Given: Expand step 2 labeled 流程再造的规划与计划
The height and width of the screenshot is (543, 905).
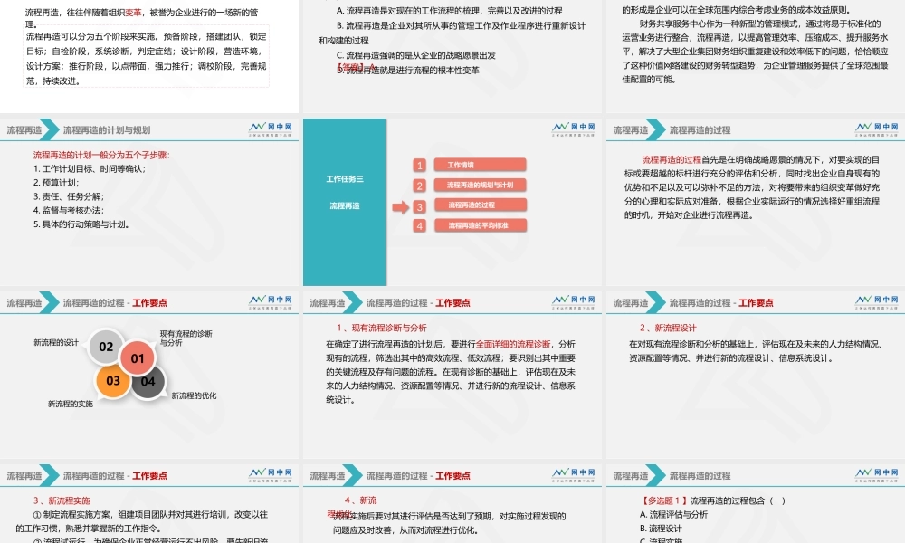Looking at the screenshot, I should pyautogui.click(x=479, y=186).
